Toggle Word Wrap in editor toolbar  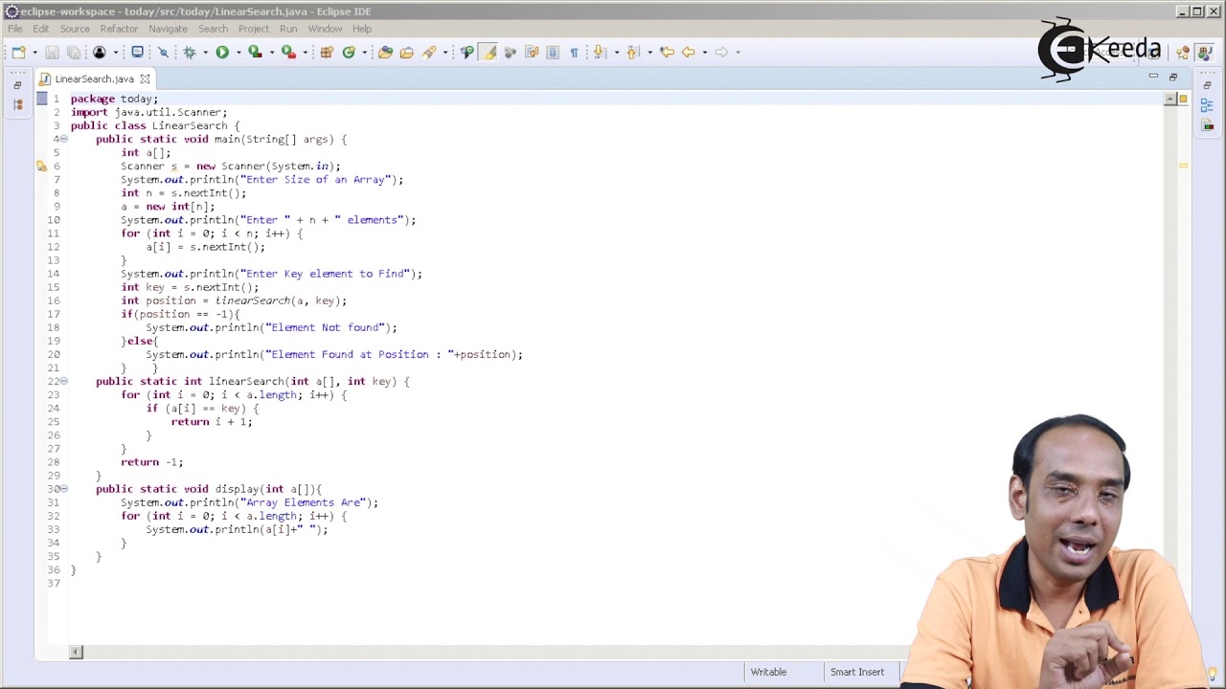coord(532,53)
